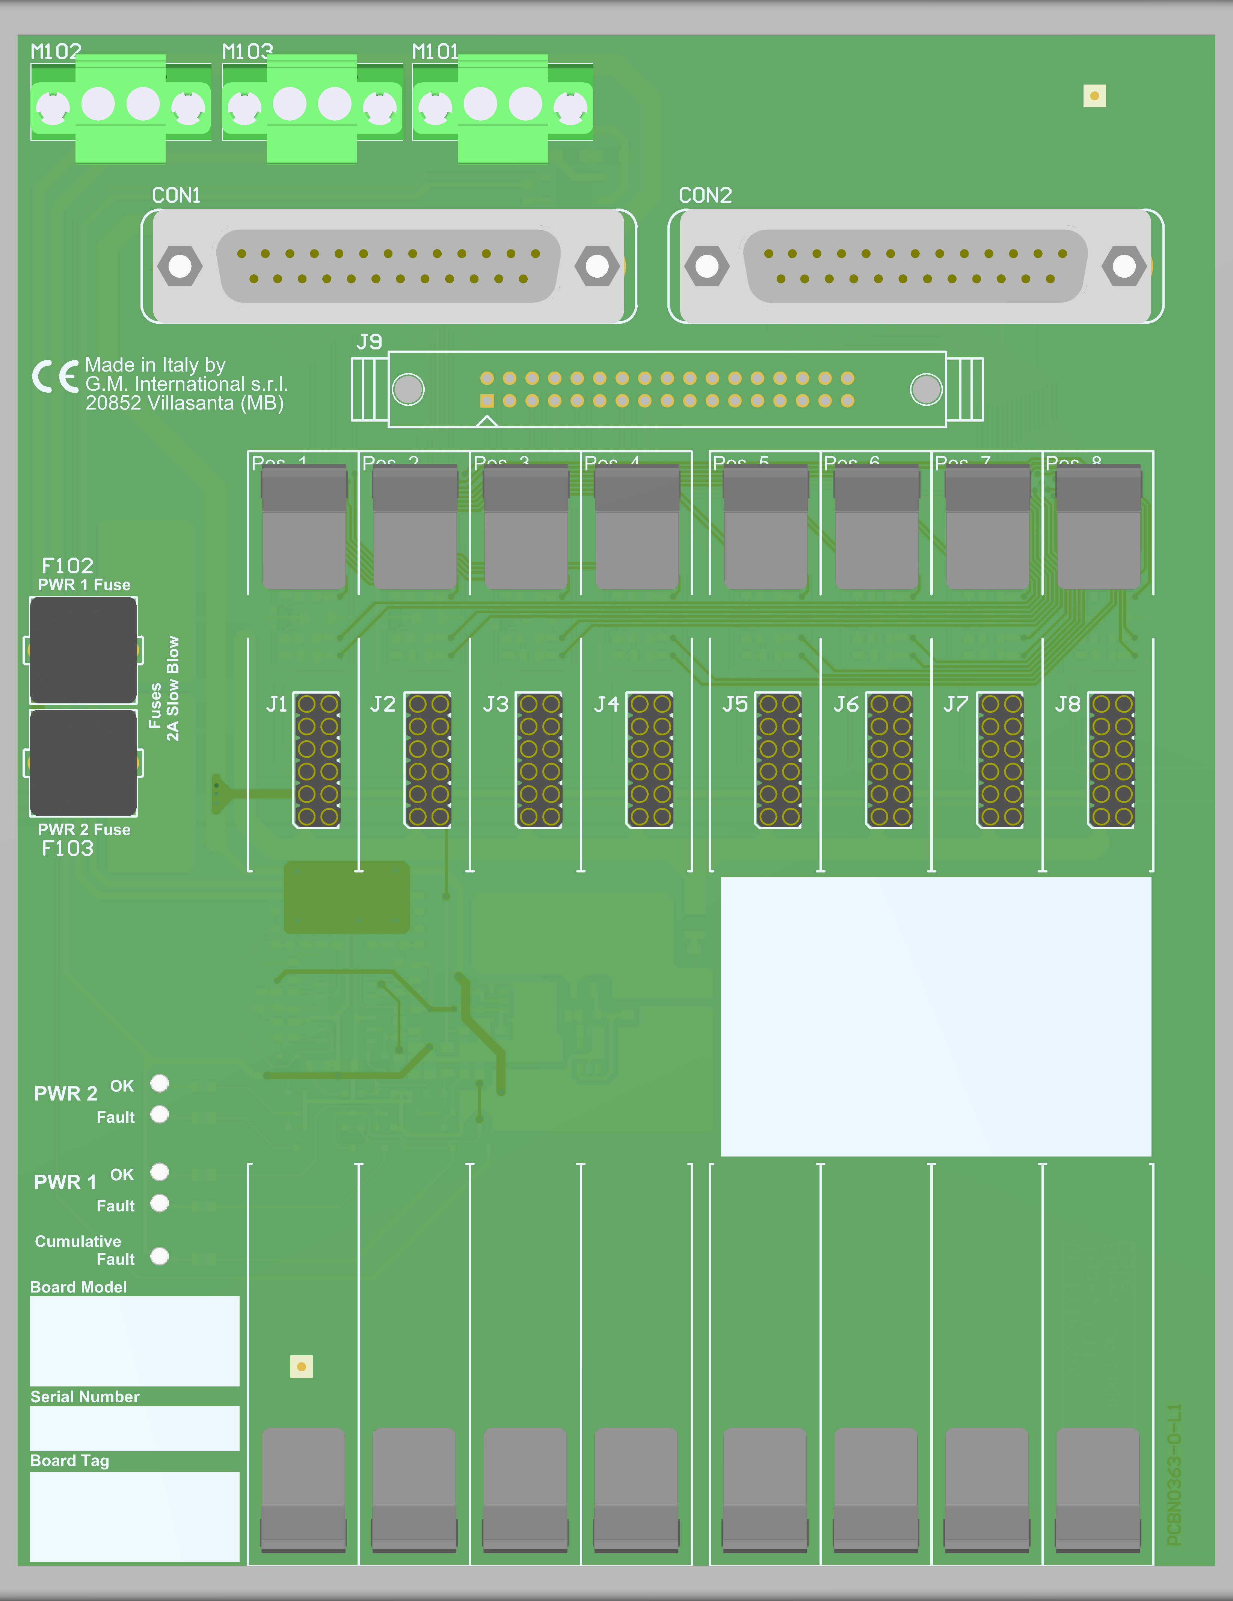Select the J5 pin header
Image resolution: width=1233 pixels, height=1601 pixels.
[x=779, y=760]
